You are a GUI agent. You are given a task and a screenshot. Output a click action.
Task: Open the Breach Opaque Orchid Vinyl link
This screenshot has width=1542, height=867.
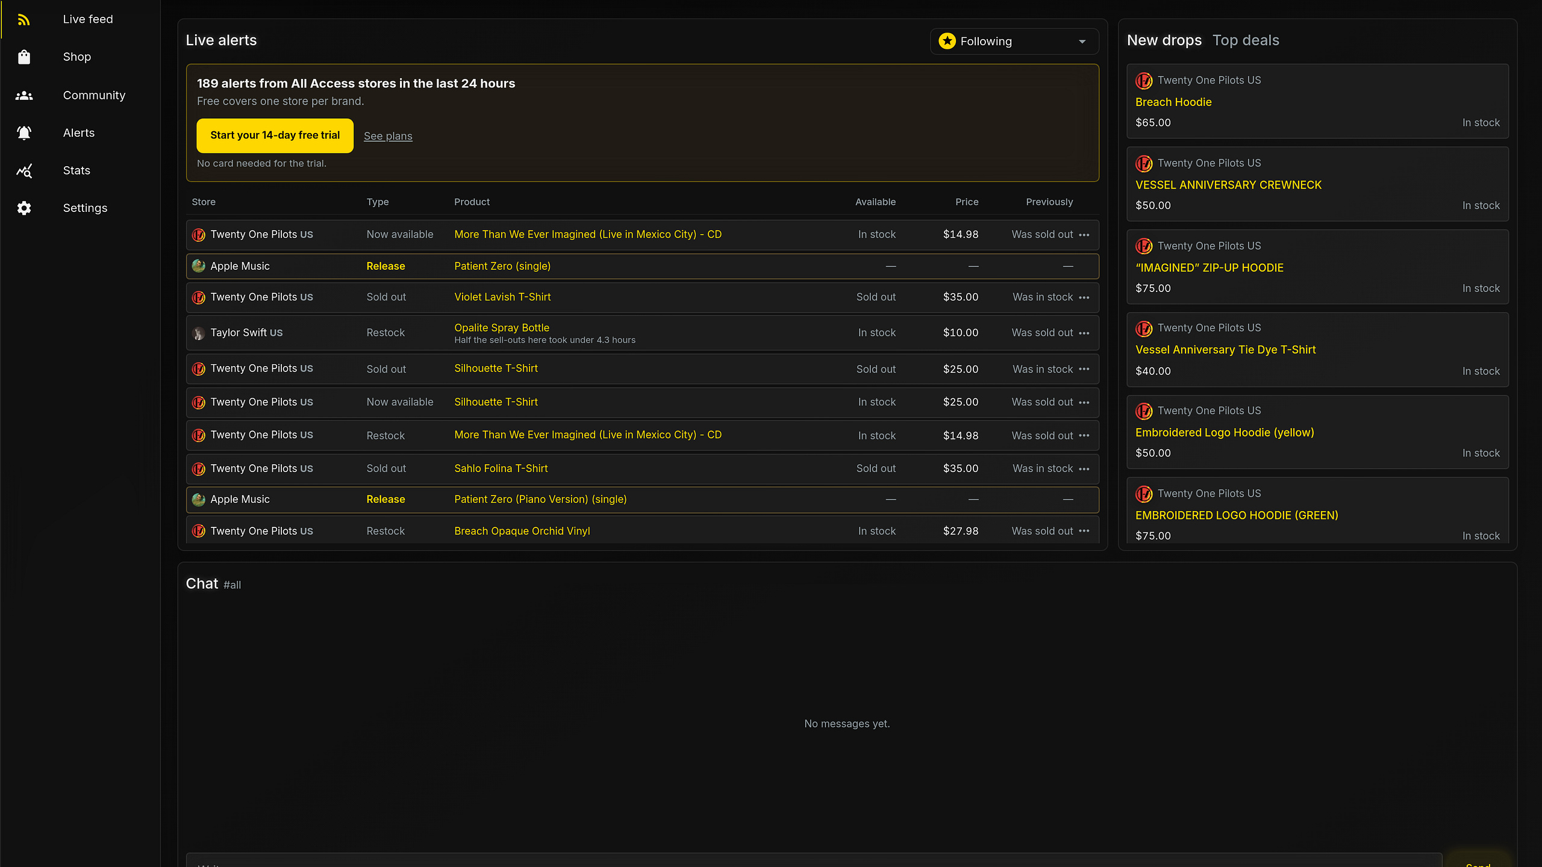(x=522, y=531)
